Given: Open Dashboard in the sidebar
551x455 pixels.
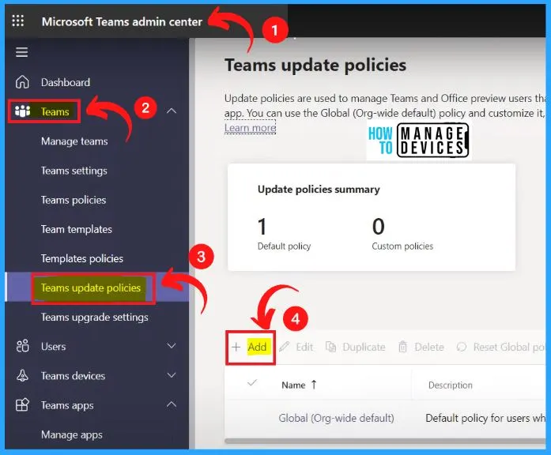Looking at the screenshot, I should tap(66, 82).
